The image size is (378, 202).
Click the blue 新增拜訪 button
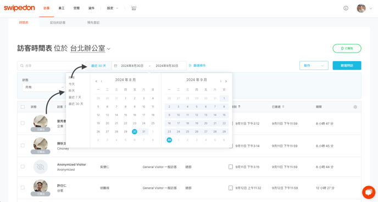[347, 66]
